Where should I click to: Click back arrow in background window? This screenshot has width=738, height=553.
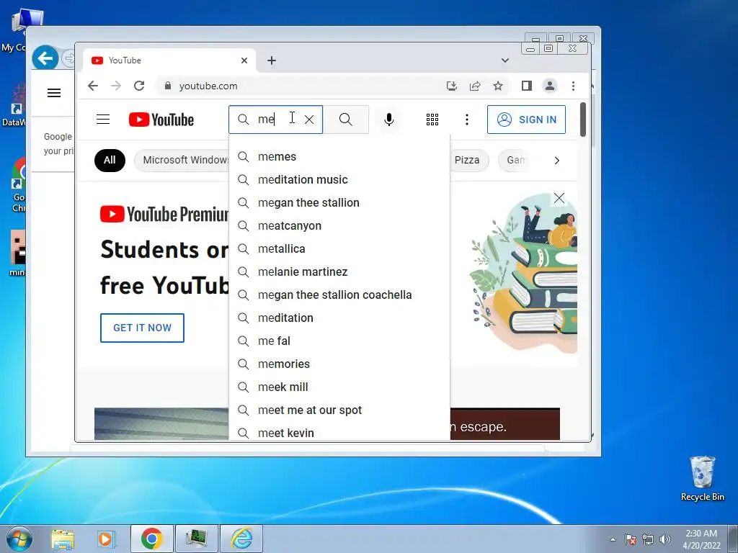pyautogui.click(x=45, y=58)
